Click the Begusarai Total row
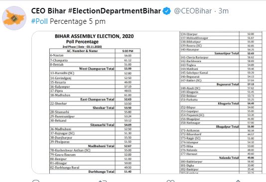Image resolution: width=266 pixels, height=182 pixels. pyautogui.click(x=221, y=85)
